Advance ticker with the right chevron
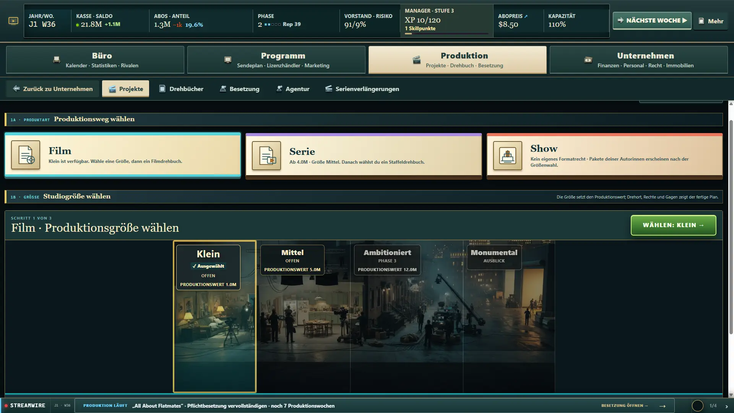The height and width of the screenshot is (413, 734). [727, 406]
